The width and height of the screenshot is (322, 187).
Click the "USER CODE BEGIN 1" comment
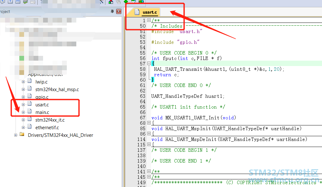click(184, 150)
